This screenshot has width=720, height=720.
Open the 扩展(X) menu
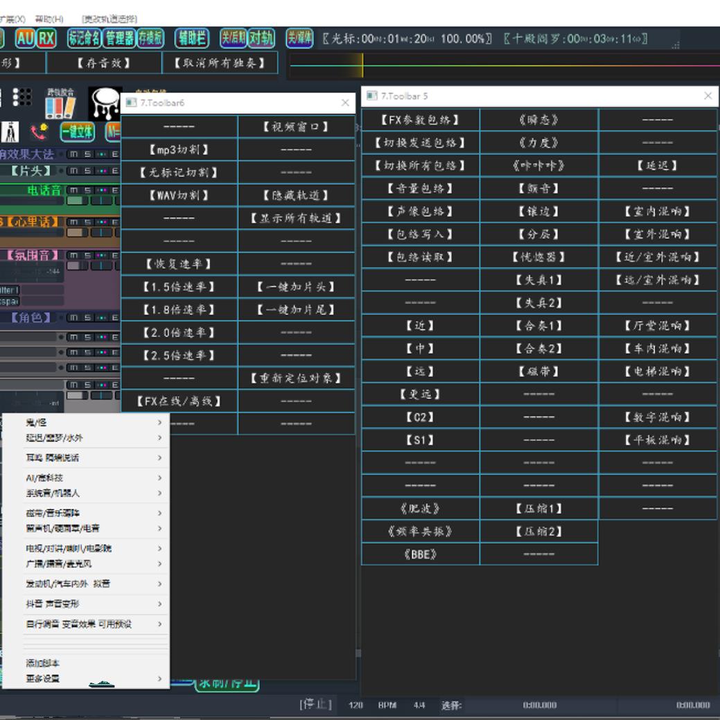point(12,19)
